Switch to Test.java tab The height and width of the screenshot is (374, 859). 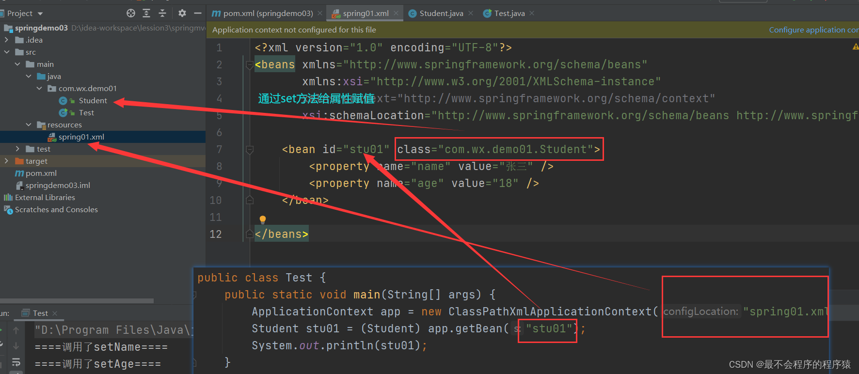(509, 14)
